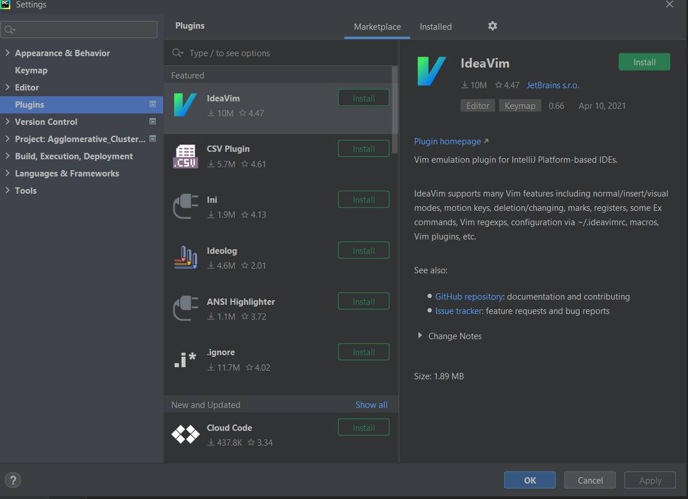
Task: Click the .ignore plugin icon
Action: click(185, 359)
